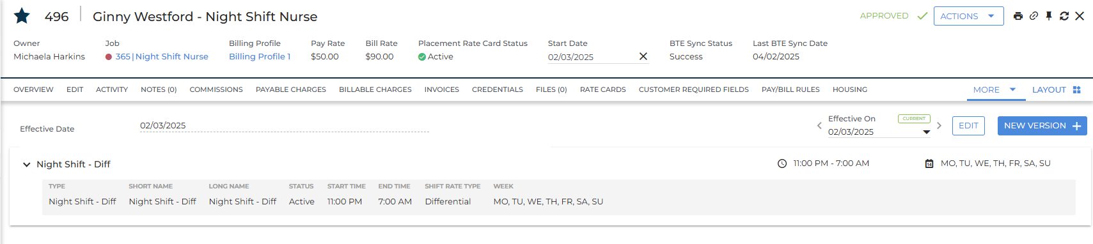The height and width of the screenshot is (244, 1093).
Task: Open job 365 | Night Shift Nurse link
Action: pyautogui.click(x=162, y=57)
